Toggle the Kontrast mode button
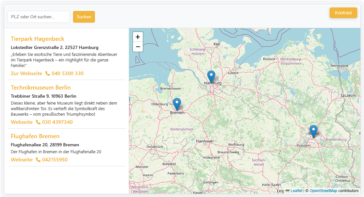Image resolution: width=364 pixels, height=197 pixels. 343,13
